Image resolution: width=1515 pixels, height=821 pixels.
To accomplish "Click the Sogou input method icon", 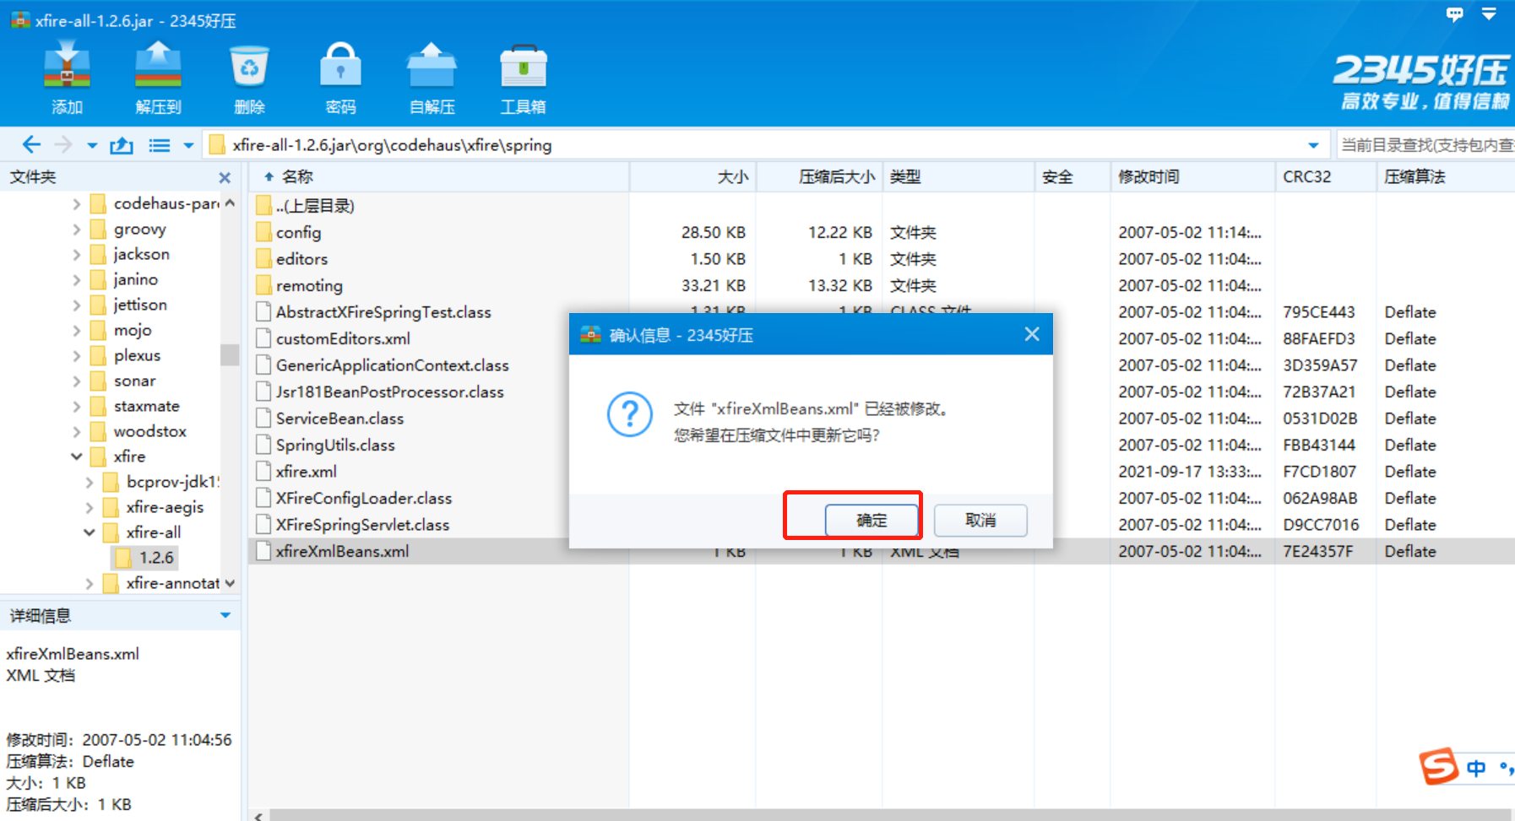I will coord(1438,766).
